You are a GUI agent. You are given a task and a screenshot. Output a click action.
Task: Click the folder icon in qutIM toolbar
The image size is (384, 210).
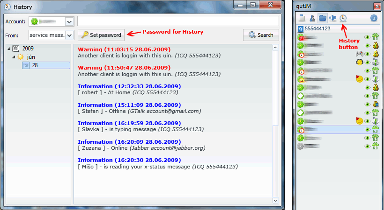(x=322, y=18)
